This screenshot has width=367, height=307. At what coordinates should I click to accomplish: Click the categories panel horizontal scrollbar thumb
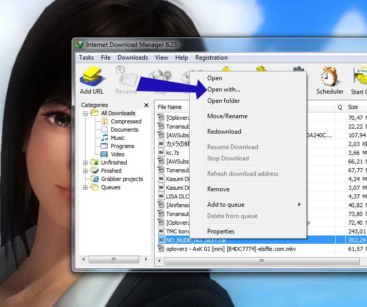tap(114, 259)
